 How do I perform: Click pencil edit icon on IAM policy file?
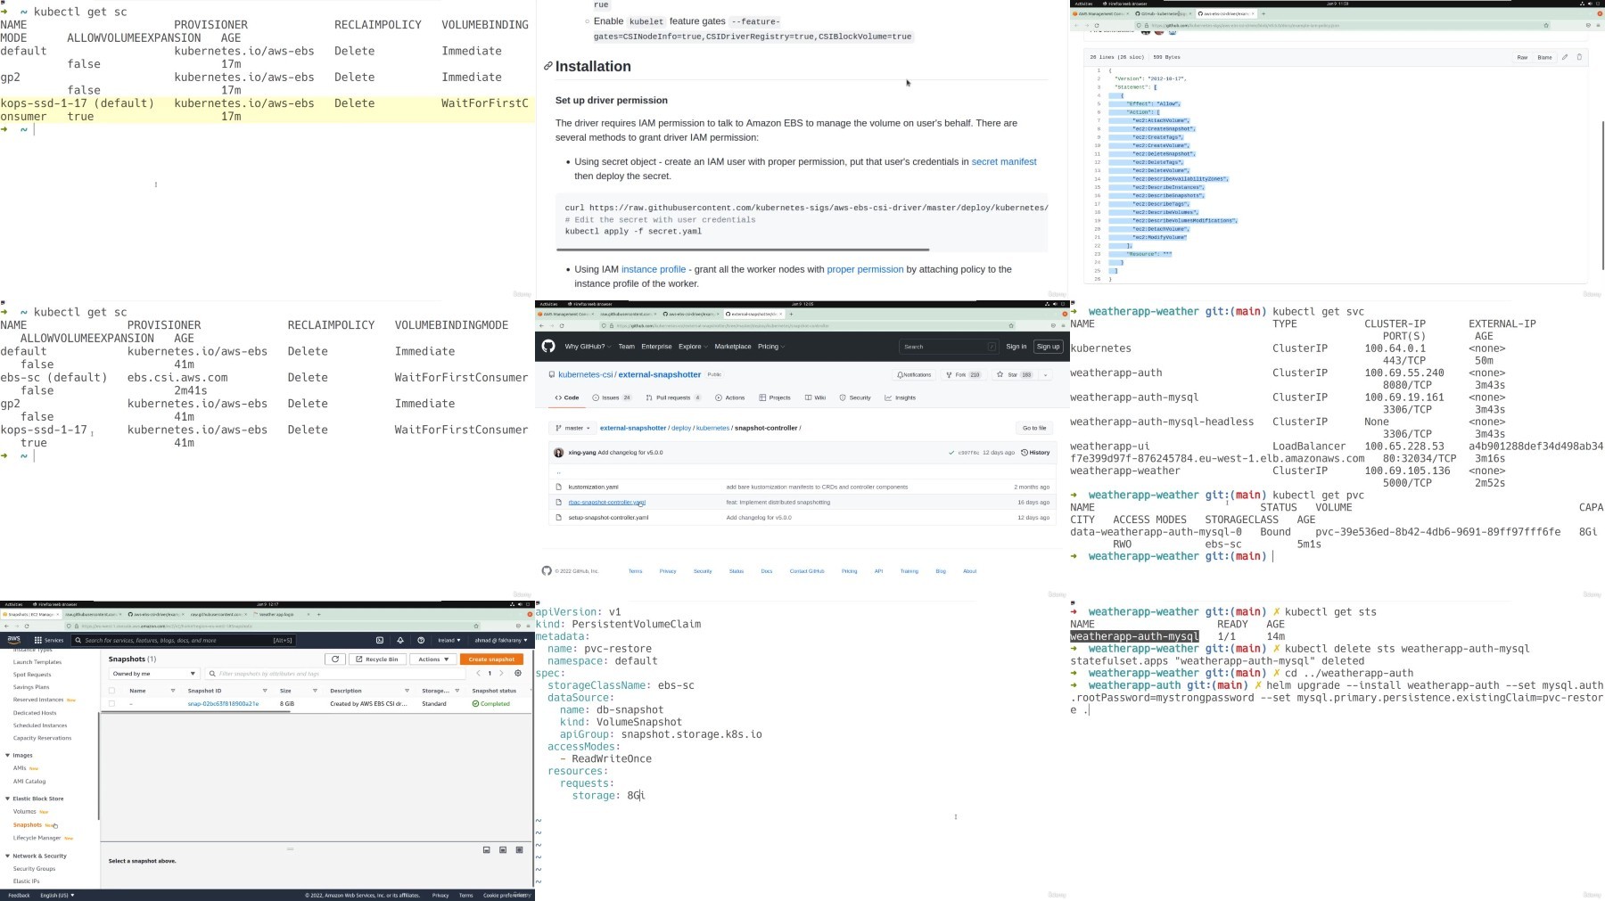click(1565, 57)
